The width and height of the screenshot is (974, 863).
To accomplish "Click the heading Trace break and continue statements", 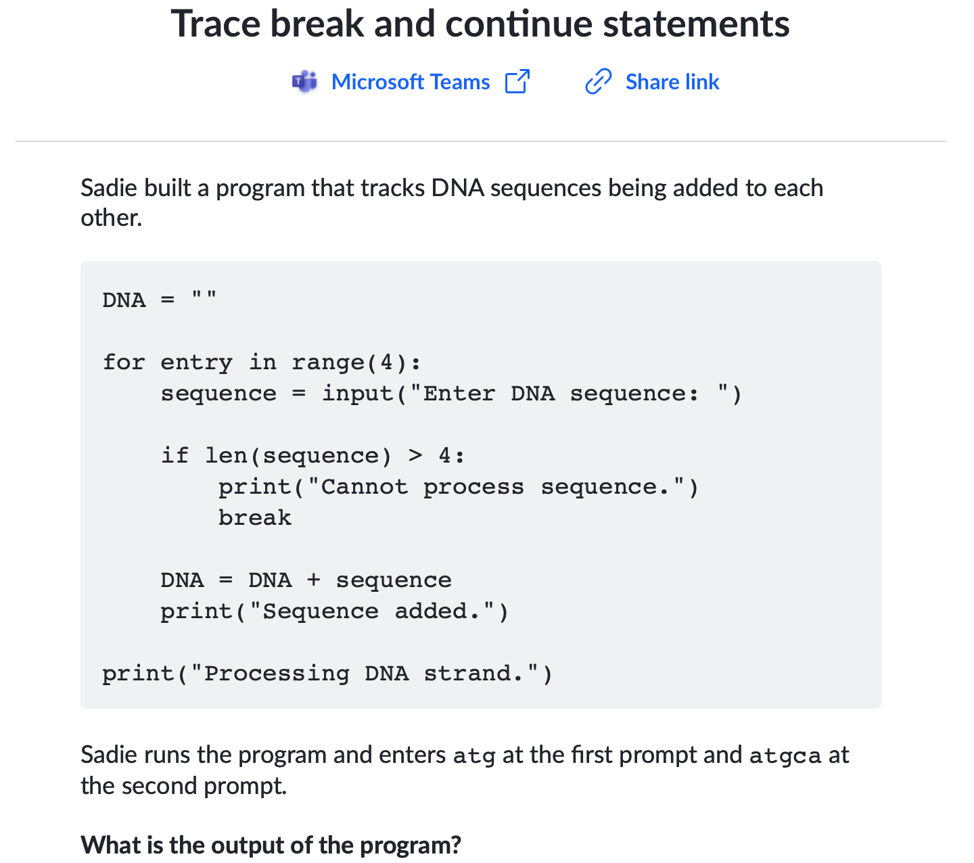I will 480,24.
